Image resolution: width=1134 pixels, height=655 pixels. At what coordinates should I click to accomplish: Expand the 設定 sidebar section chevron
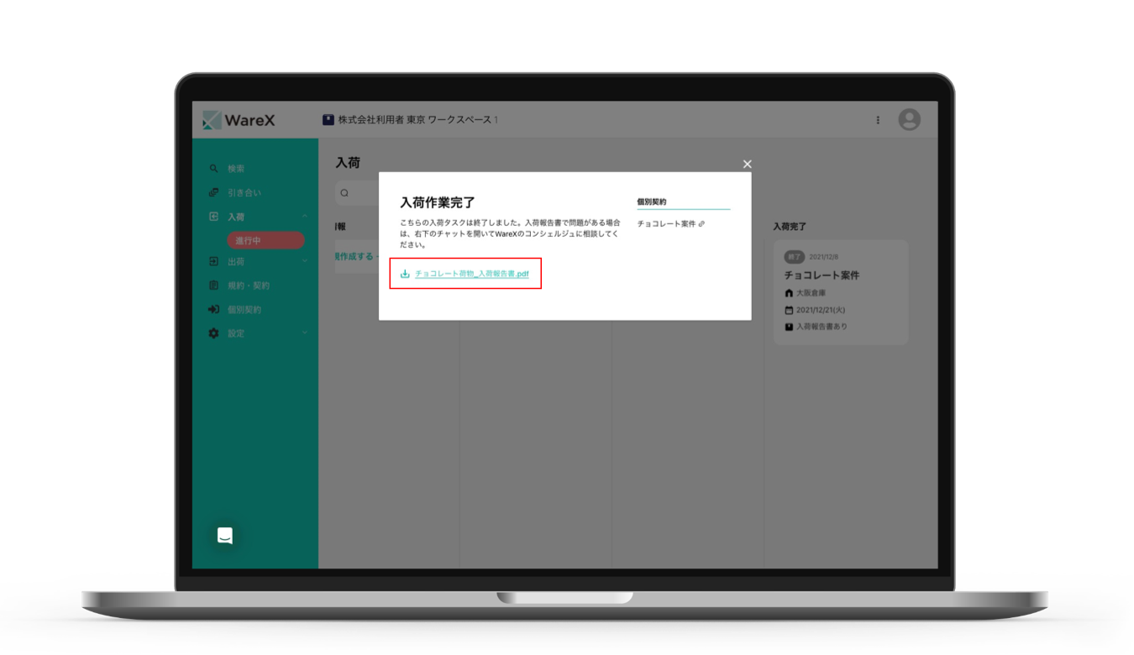point(304,333)
